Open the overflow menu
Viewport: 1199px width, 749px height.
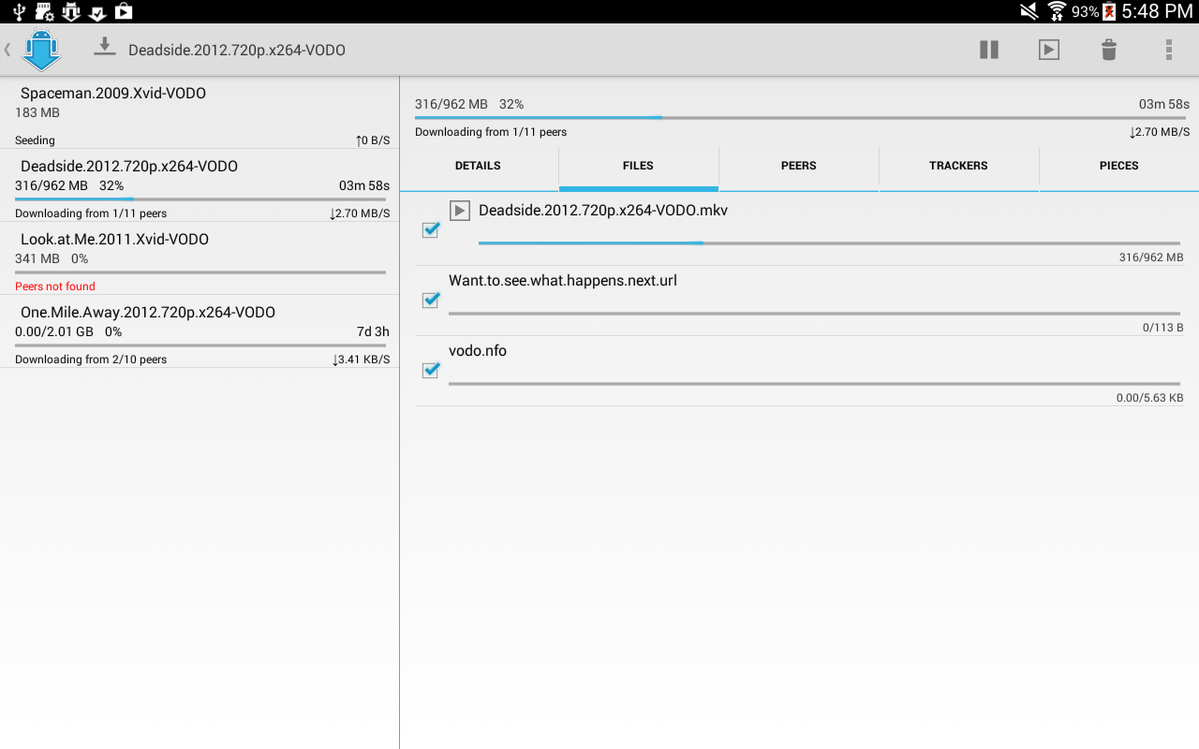click(1168, 50)
